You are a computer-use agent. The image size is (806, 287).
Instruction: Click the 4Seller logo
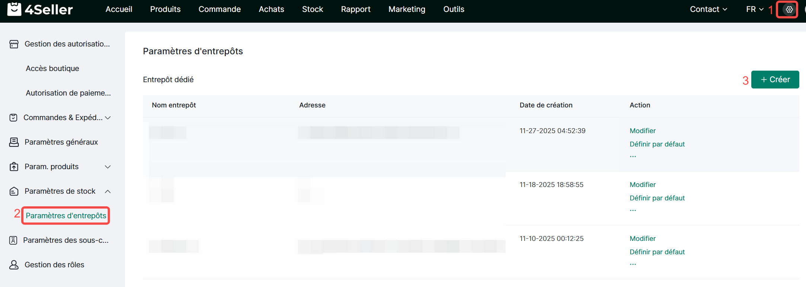[40, 9]
